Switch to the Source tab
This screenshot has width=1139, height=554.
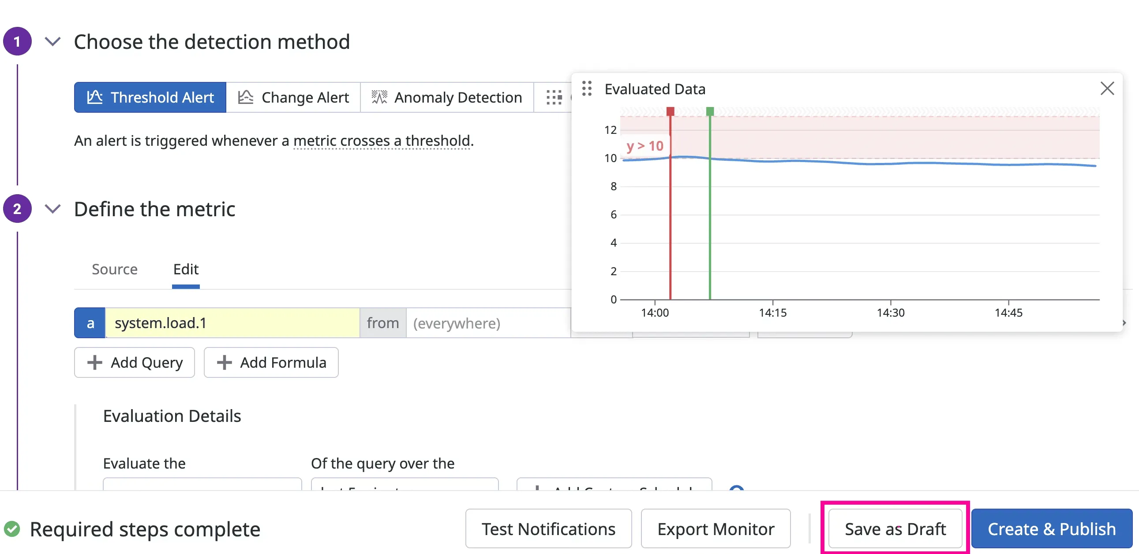click(x=115, y=269)
